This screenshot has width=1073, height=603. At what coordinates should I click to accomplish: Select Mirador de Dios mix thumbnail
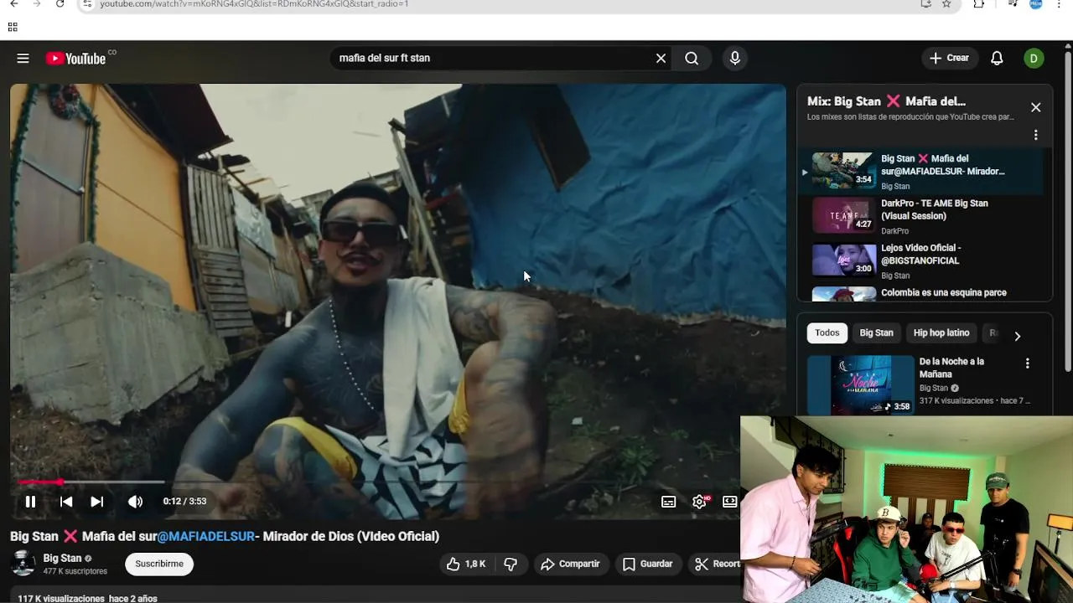(x=843, y=171)
